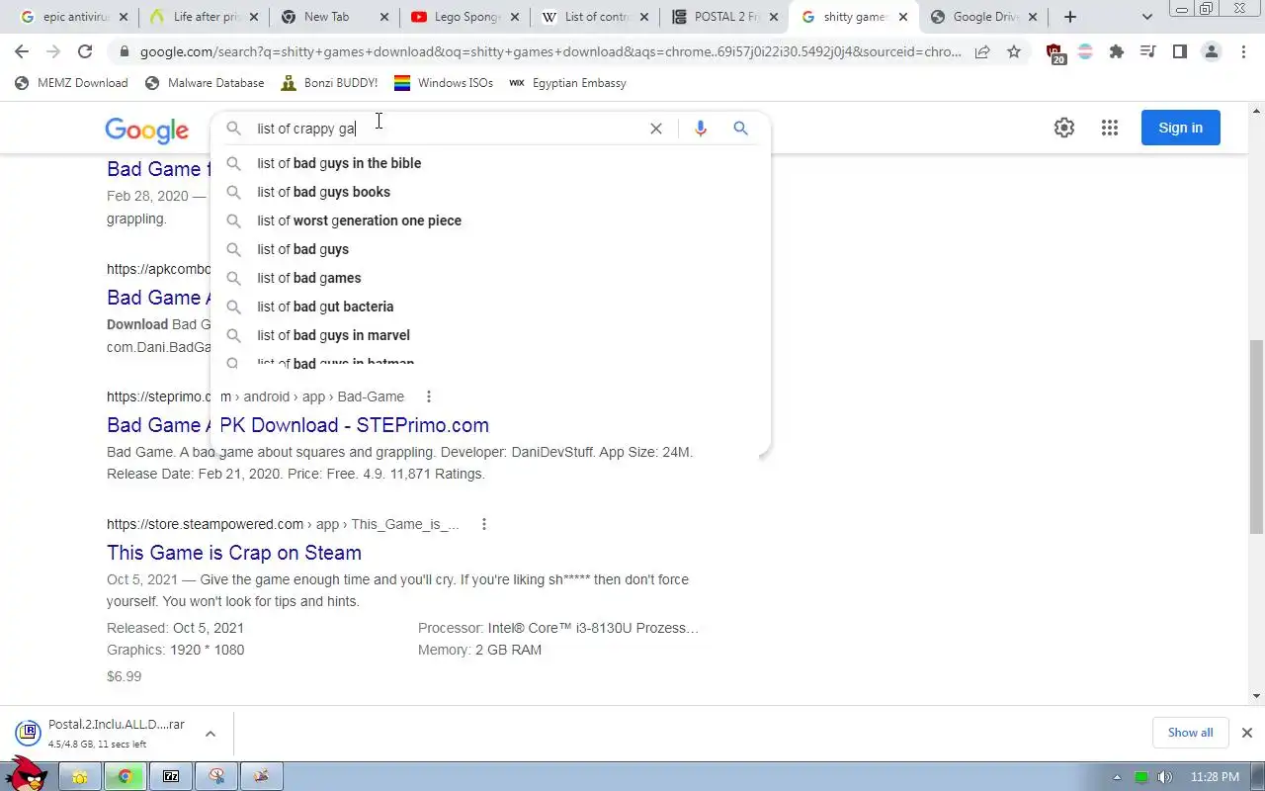Share this page via address bar icon

click(982, 52)
